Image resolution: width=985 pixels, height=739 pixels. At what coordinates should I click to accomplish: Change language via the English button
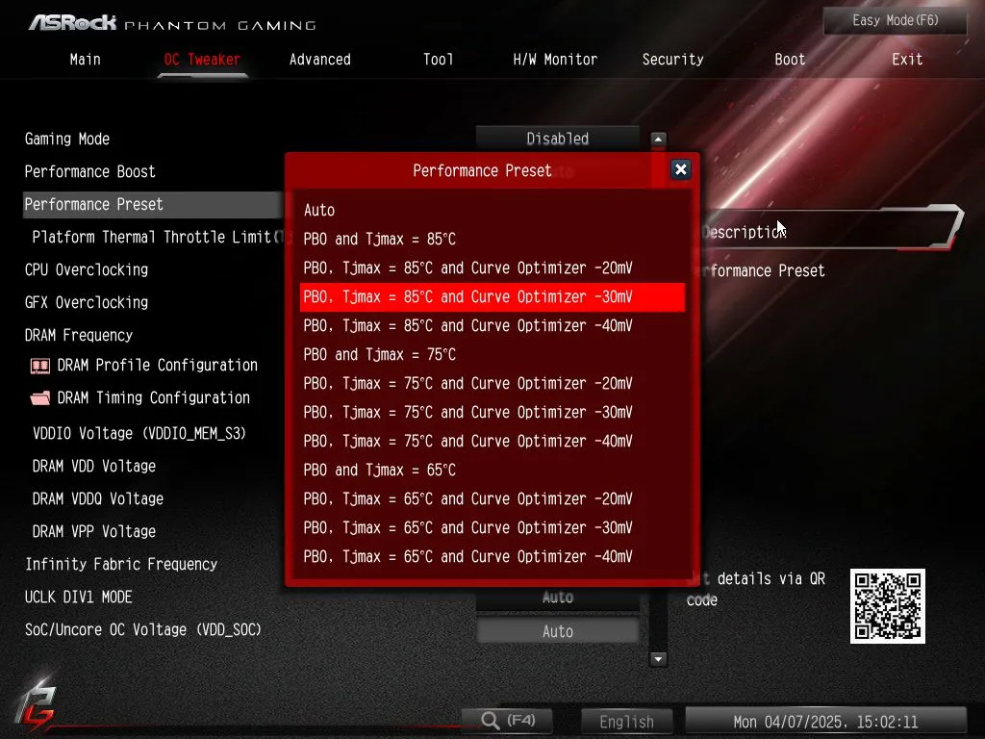pos(626,721)
